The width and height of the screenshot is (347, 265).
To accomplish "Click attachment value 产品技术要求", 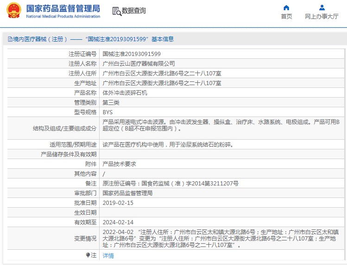I will tap(119, 164).
